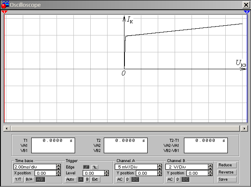
Task: Select rising edge trigger icon
Action: coord(86,167)
